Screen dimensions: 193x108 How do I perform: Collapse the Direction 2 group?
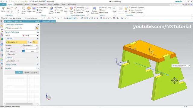click(x=37, y=58)
